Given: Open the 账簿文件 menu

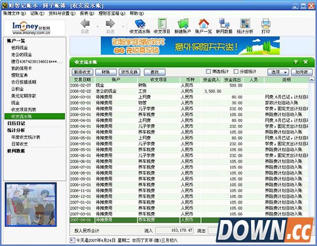Looking at the screenshot, I should point(15,13).
